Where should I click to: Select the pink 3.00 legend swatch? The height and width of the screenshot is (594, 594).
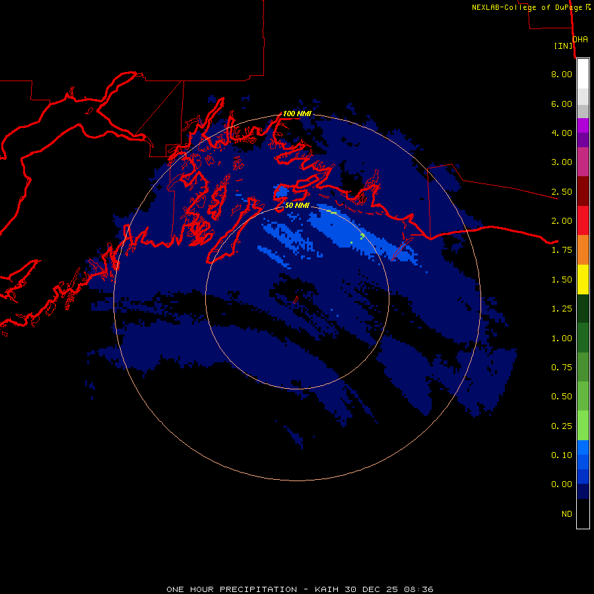coord(583,162)
